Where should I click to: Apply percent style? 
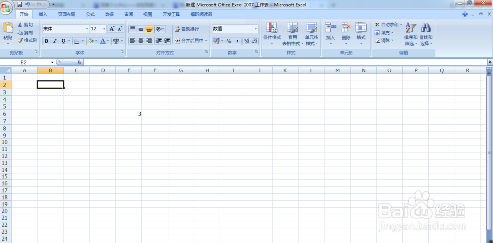pyautogui.click(x=229, y=41)
